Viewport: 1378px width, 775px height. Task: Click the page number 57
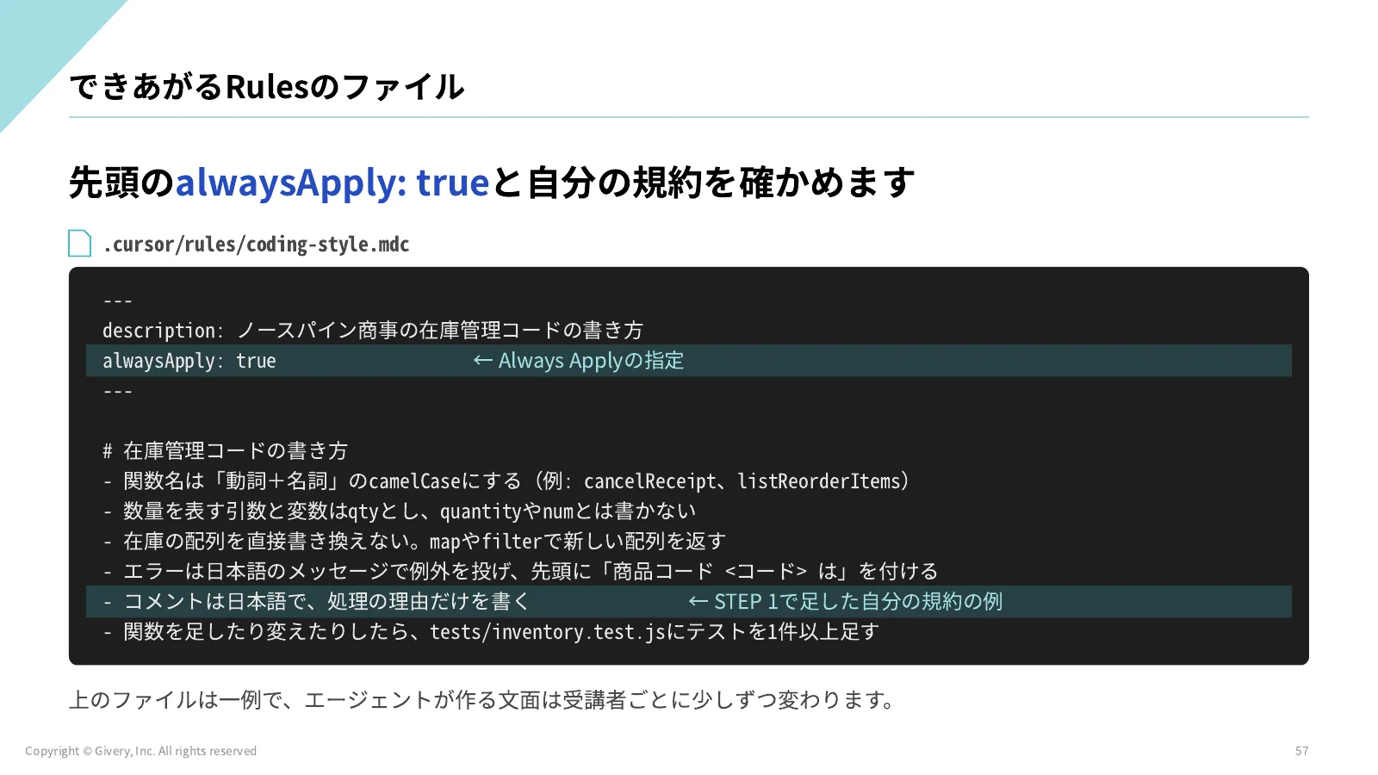pyautogui.click(x=1302, y=751)
